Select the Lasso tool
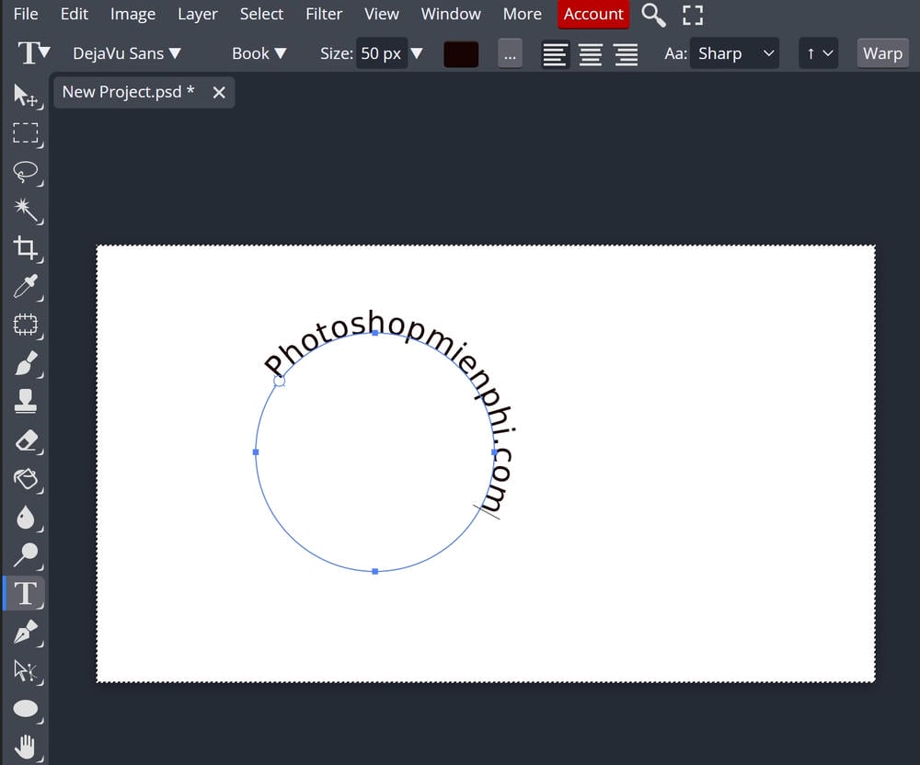Screen dimensions: 920x765 [25, 172]
